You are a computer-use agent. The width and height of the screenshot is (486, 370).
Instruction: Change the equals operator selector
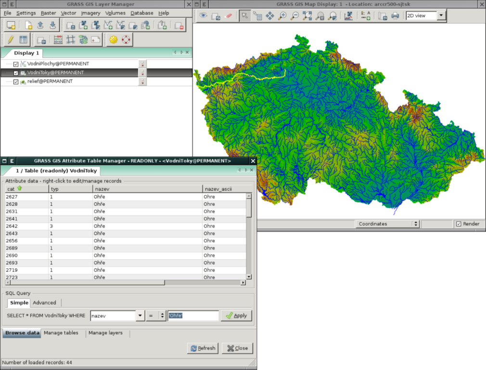(x=156, y=316)
